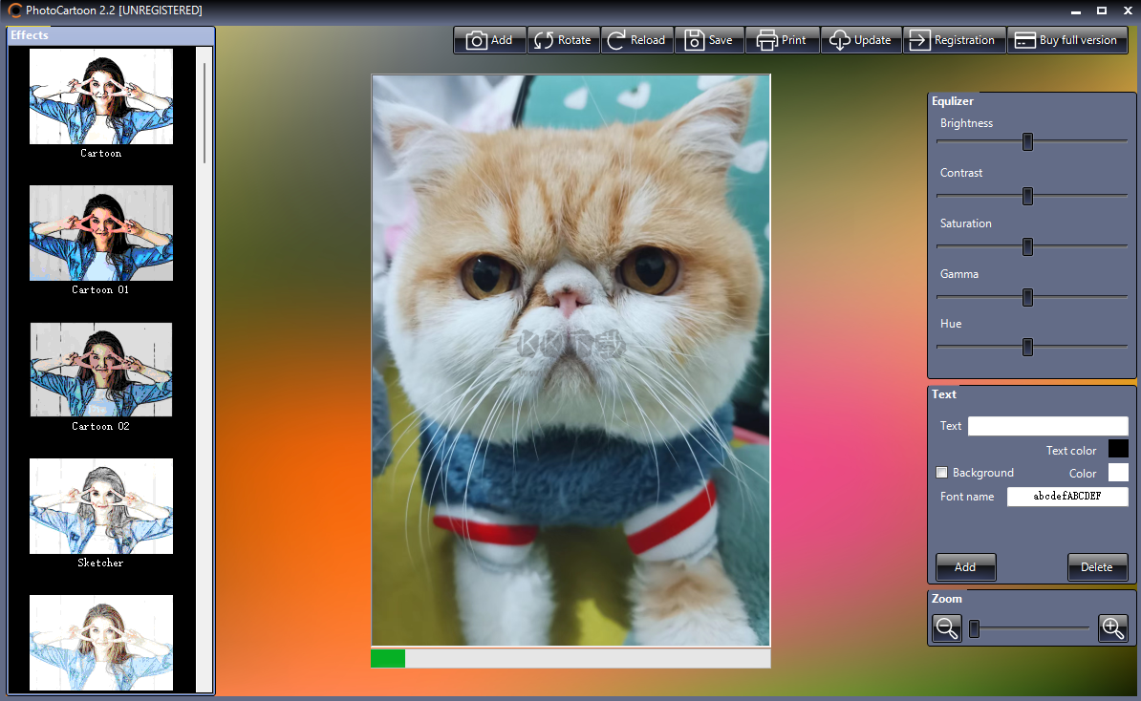This screenshot has width=1141, height=701.
Task: Click the black Text color swatch
Action: coord(1118,449)
